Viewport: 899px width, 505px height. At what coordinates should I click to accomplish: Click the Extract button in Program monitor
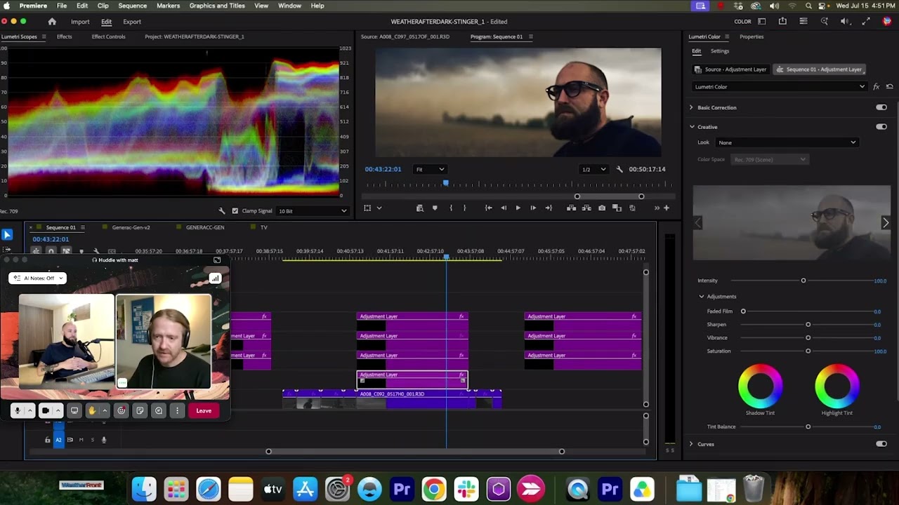587,208
